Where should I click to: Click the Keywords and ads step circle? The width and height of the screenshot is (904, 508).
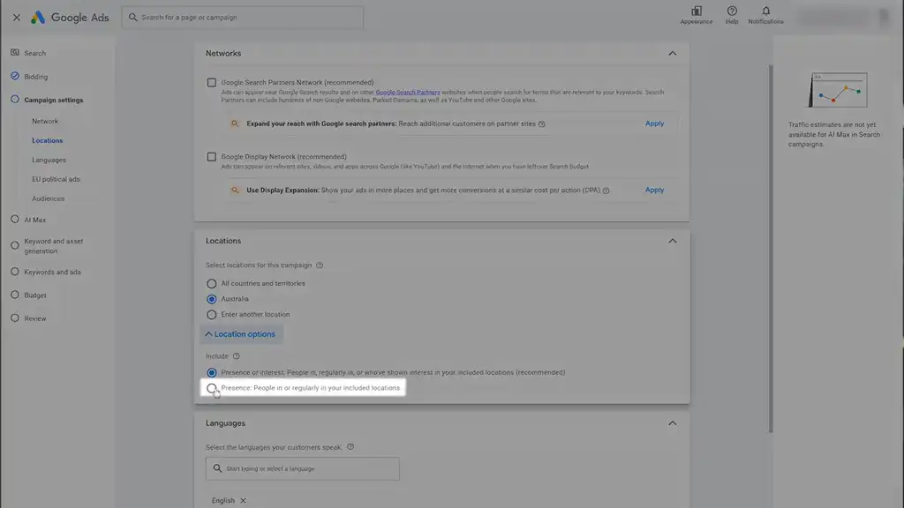click(15, 272)
